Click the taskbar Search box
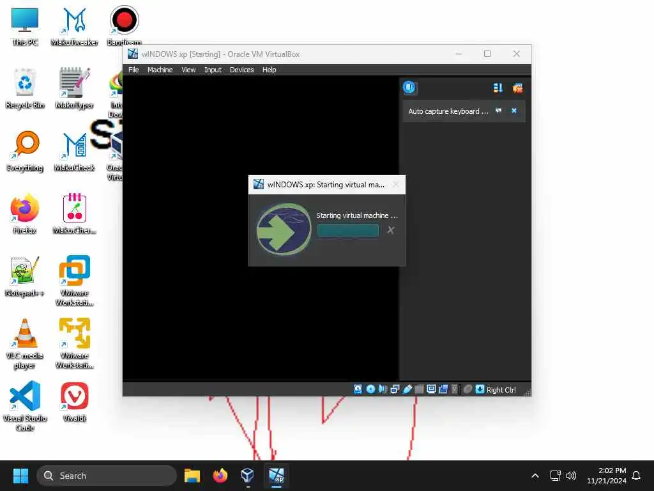This screenshot has height=491, width=654. point(107,476)
